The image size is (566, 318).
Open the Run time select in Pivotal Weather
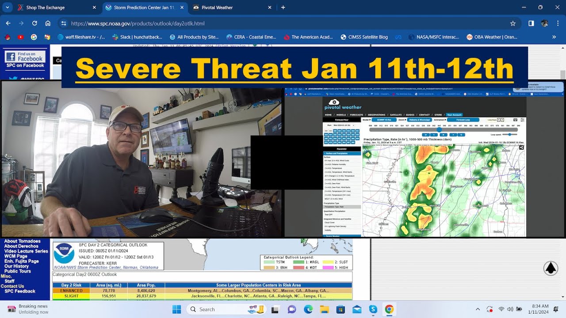343,125
